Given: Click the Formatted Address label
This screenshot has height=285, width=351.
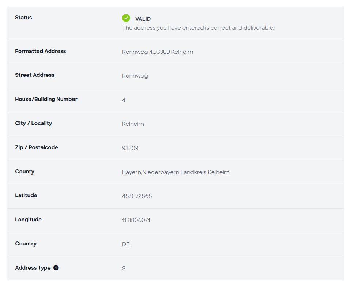Looking at the screenshot, I should pos(40,51).
